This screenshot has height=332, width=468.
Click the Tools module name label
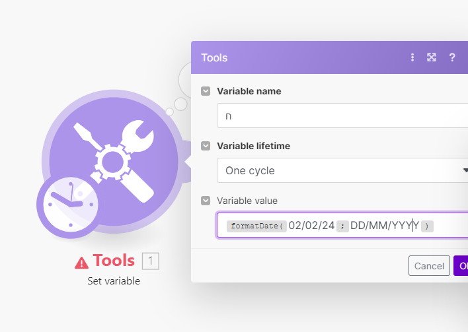(x=114, y=261)
